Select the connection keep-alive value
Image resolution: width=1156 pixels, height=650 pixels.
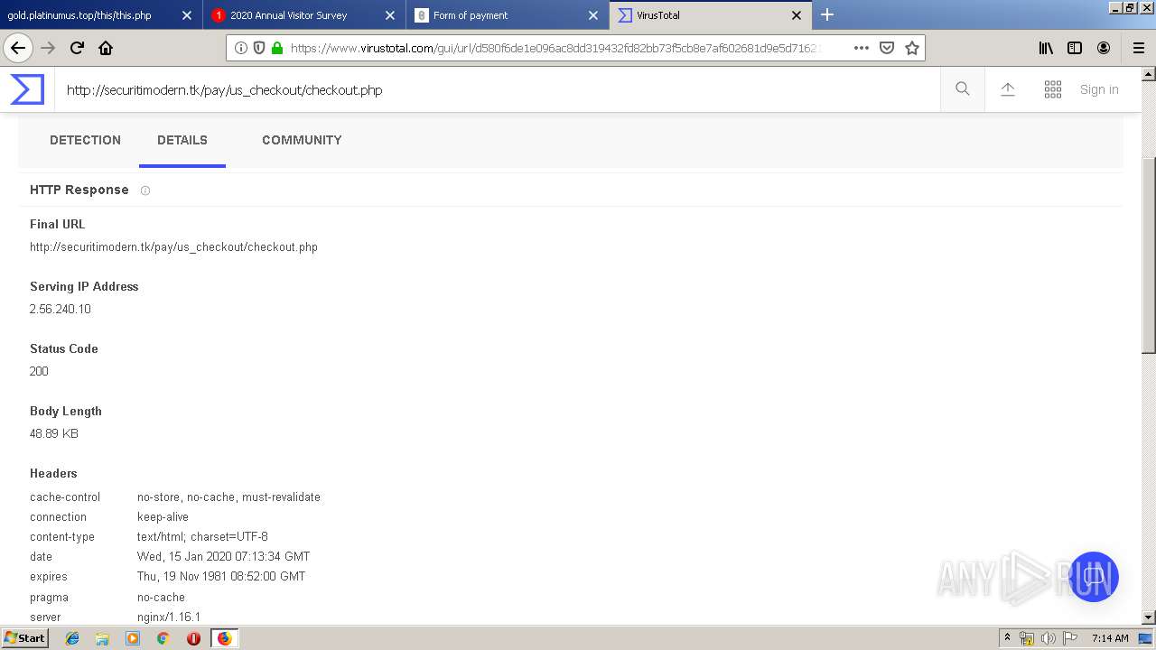coord(163,516)
